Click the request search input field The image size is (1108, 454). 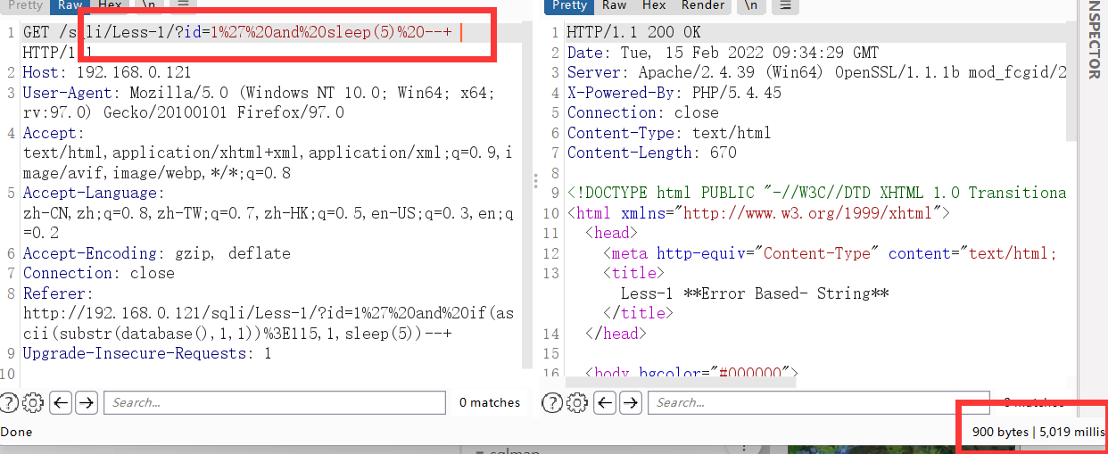pos(275,402)
